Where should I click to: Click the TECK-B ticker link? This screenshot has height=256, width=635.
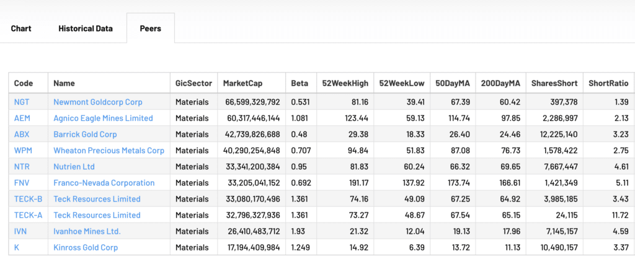tap(27, 199)
